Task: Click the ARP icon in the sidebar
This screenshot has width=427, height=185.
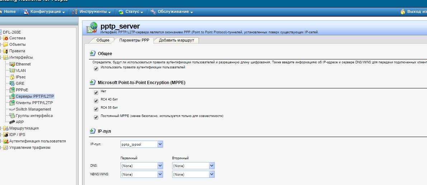Action: 13,122
